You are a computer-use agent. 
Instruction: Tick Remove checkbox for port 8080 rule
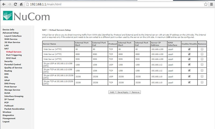(x=202, y=54)
